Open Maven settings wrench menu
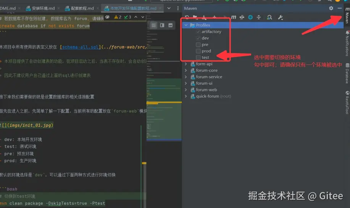 pyautogui.click(x=281, y=17)
